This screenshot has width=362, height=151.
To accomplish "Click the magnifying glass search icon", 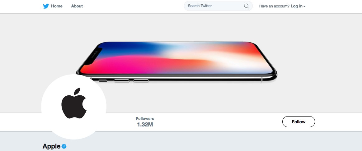I will [x=246, y=6].
